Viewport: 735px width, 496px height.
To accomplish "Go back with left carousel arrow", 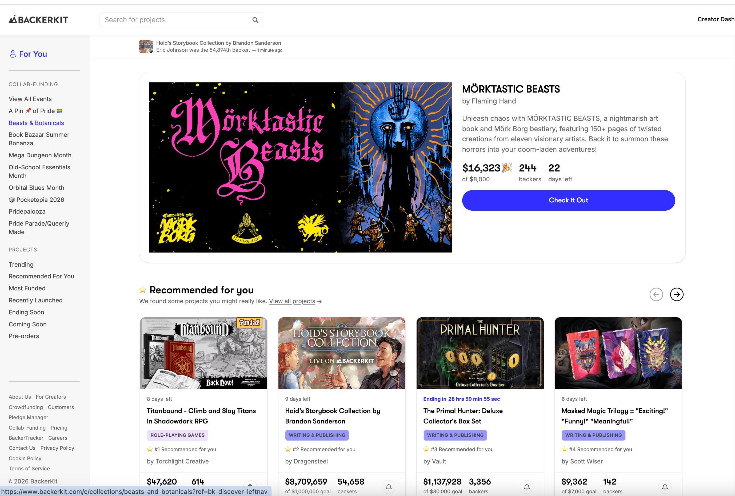I will [656, 294].
